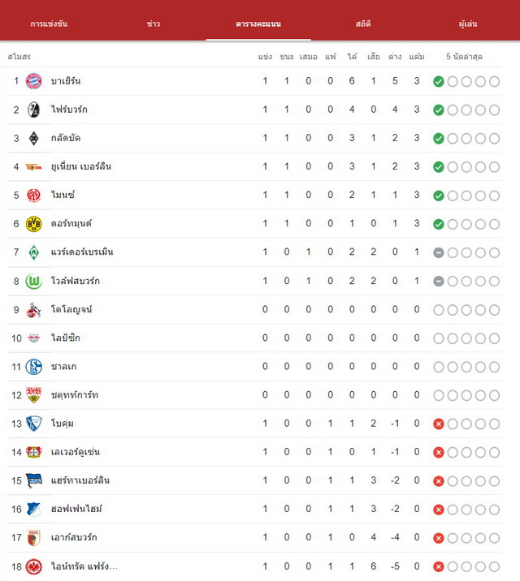Click Bochum's red loss indicator

click(439, 424)
